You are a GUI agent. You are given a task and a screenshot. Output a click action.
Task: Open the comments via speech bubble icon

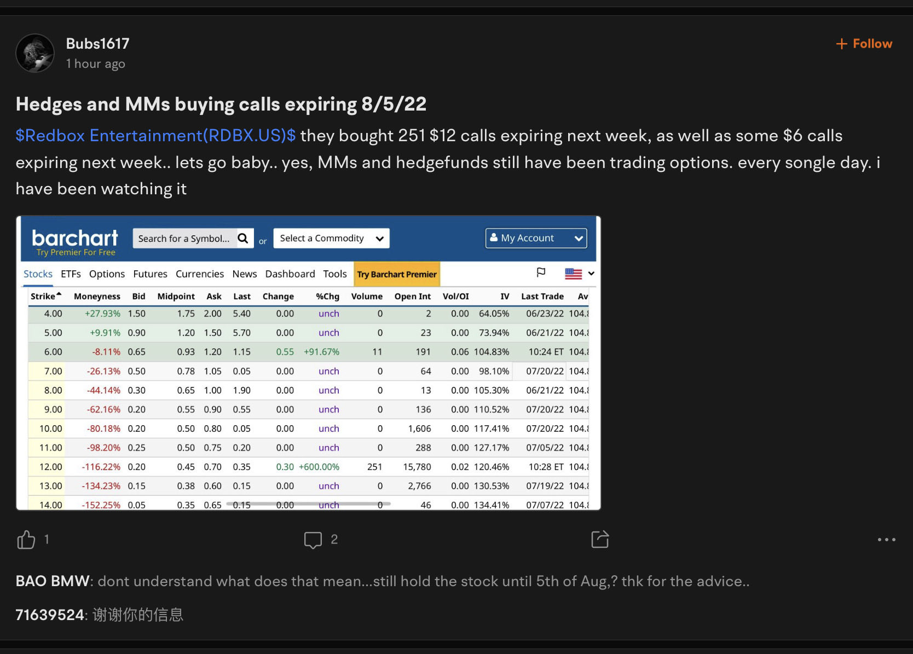(313, 540)
